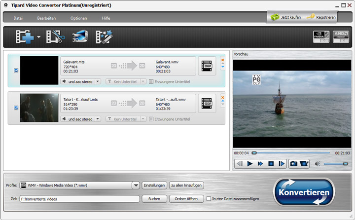
Task: Select the Galavant.mts black thumbnail
Action: click(x=39, y=71)
